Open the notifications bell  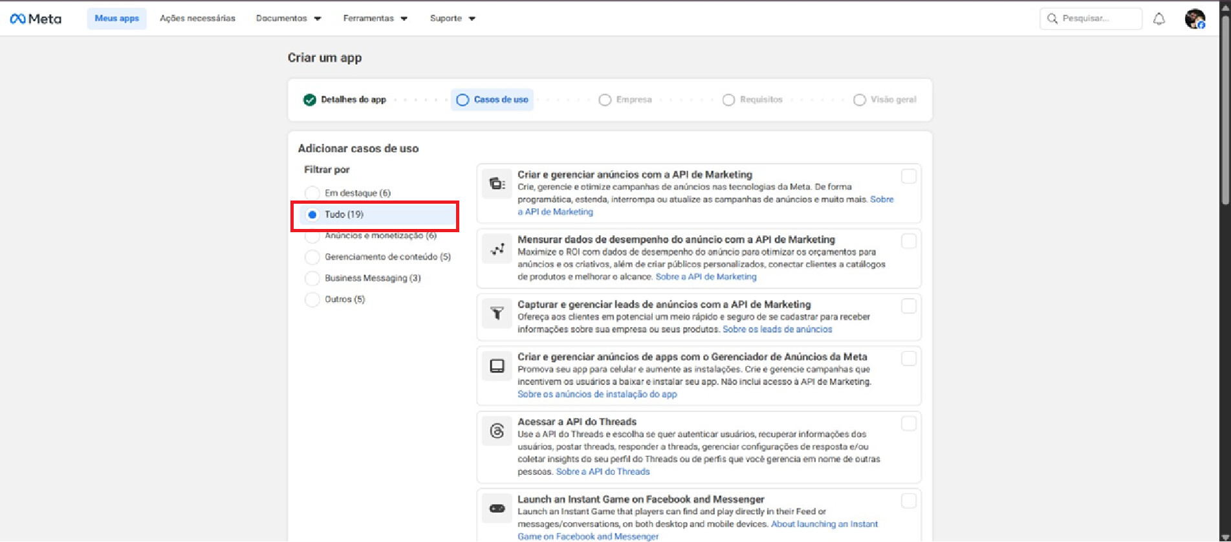point(1159,19)
